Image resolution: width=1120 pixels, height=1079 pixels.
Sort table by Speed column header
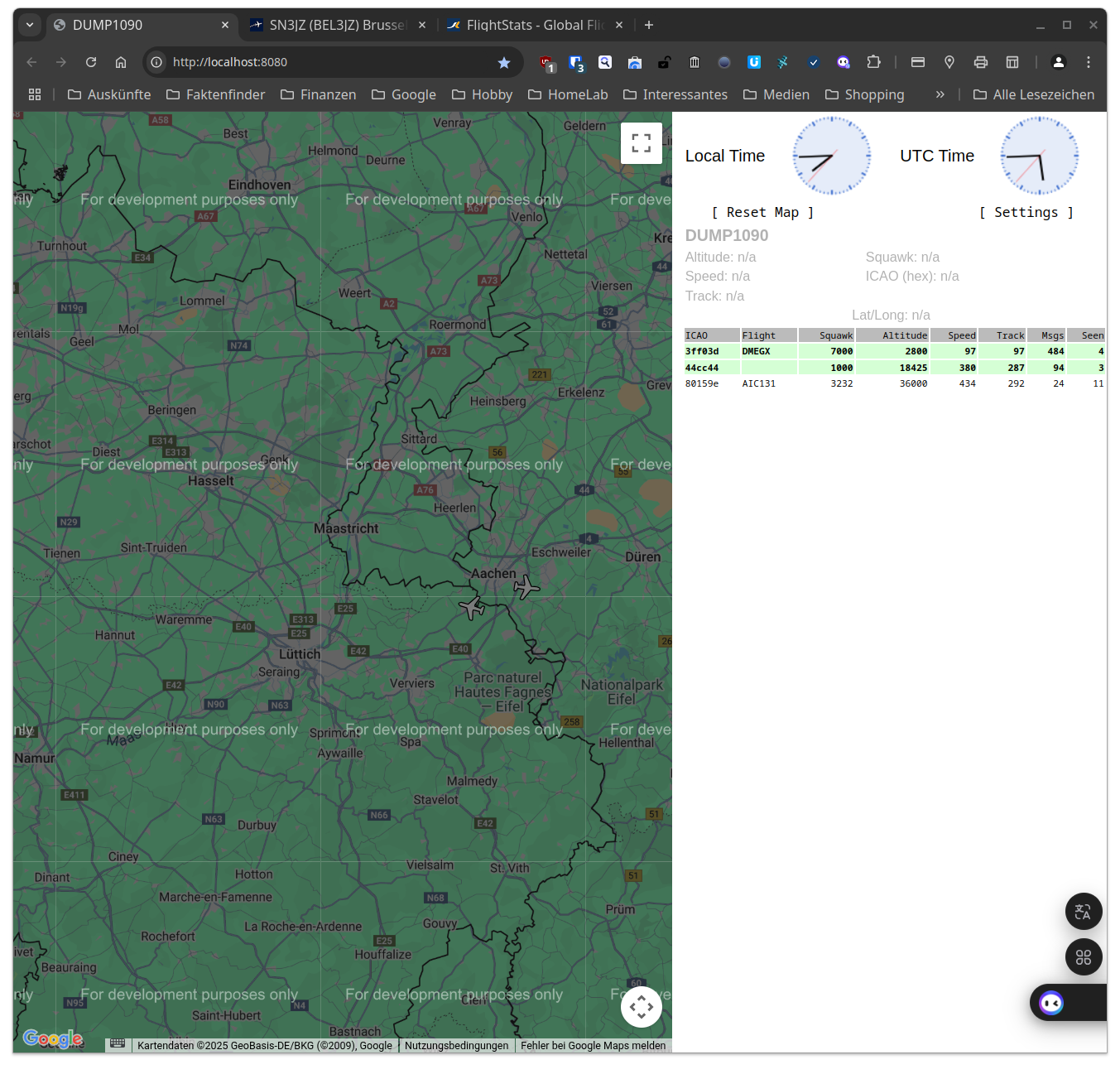954,335
